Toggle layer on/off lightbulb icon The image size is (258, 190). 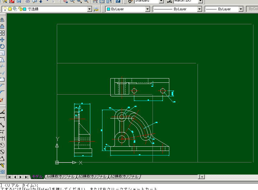5,9
